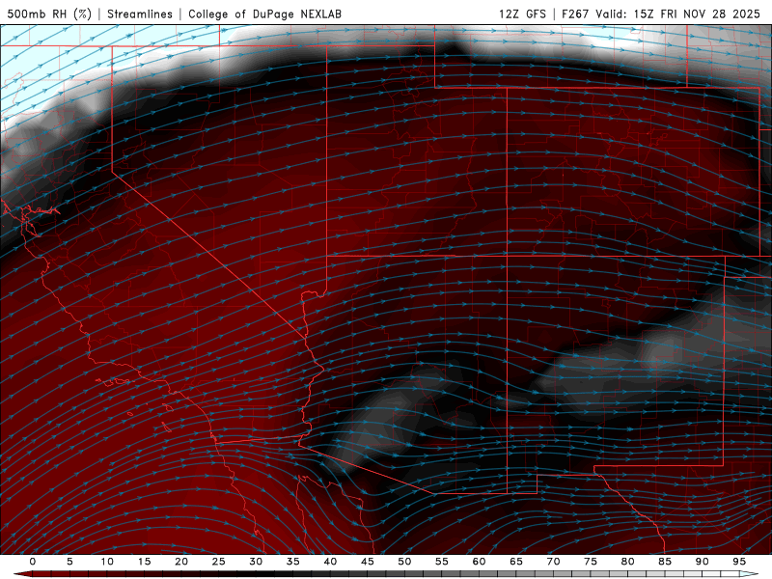Viewport: 772px width, 579px height.
Task: Click the 85 value on the color scale
Action: 665,562
